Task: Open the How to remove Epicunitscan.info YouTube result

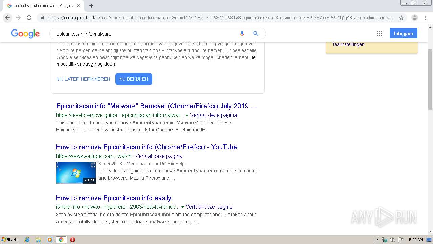Action: pos(146,147)
